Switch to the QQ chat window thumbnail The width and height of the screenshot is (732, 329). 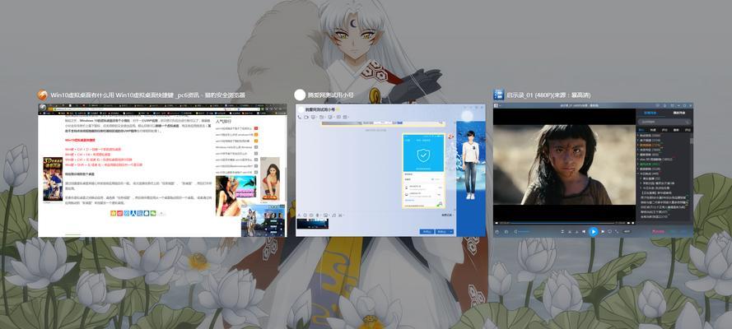point(391,170)
